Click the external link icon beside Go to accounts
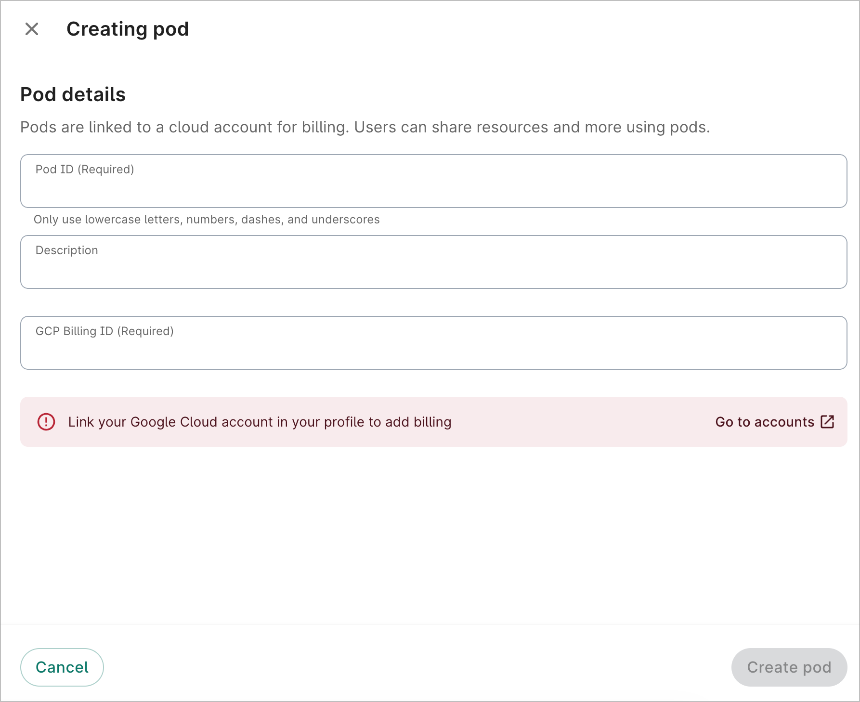The image size is (860, 702). pos(827,422)
